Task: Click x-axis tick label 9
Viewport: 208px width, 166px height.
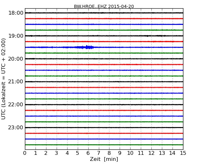Action: pyautogui.click(x=120, y=153)
